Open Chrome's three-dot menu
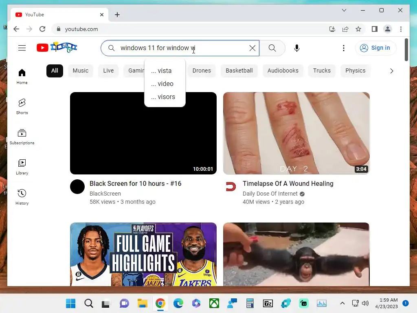 point(401,29)
